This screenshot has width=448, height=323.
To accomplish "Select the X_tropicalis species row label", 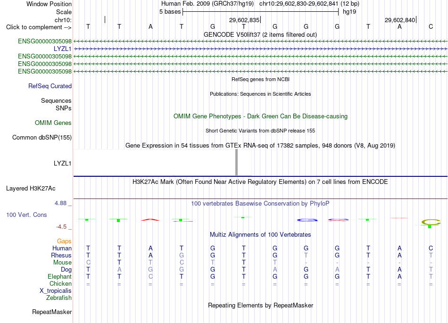I will click(56, 291).
